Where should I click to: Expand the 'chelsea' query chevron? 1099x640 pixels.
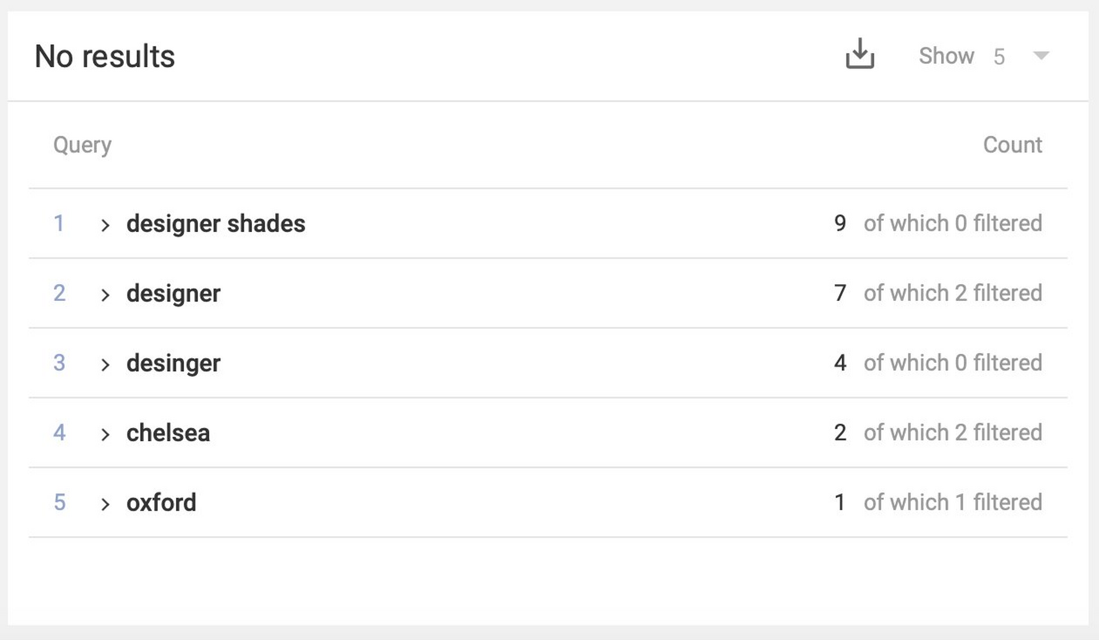105,434
